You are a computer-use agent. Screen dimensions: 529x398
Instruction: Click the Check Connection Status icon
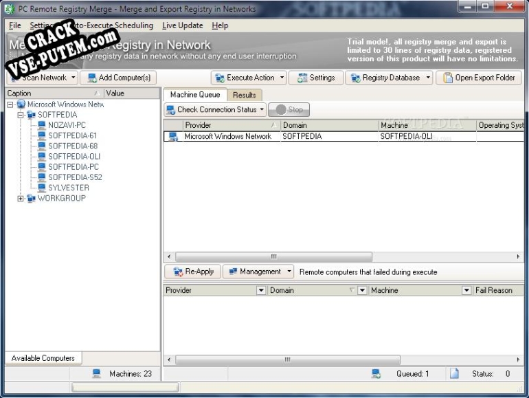point(170,110)
